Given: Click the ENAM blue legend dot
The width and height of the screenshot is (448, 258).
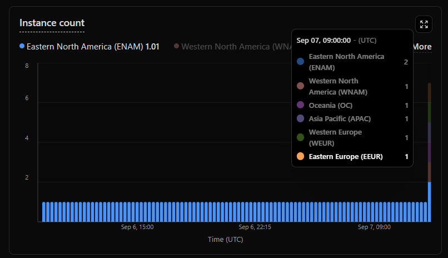Looking at the screenshot, I should [22, 46].
